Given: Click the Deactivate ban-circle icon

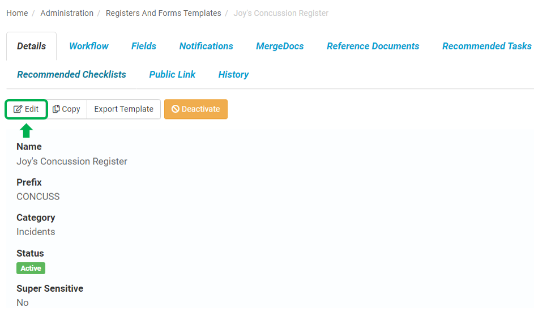Looking at the screenshot, I should coord(176,109).
